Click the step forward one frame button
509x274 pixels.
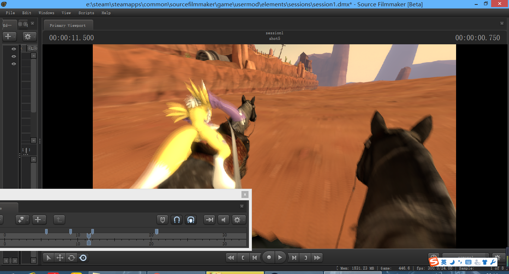pos(294,258)
